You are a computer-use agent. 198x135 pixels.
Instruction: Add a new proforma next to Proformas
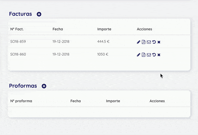(x=44, y=86)
